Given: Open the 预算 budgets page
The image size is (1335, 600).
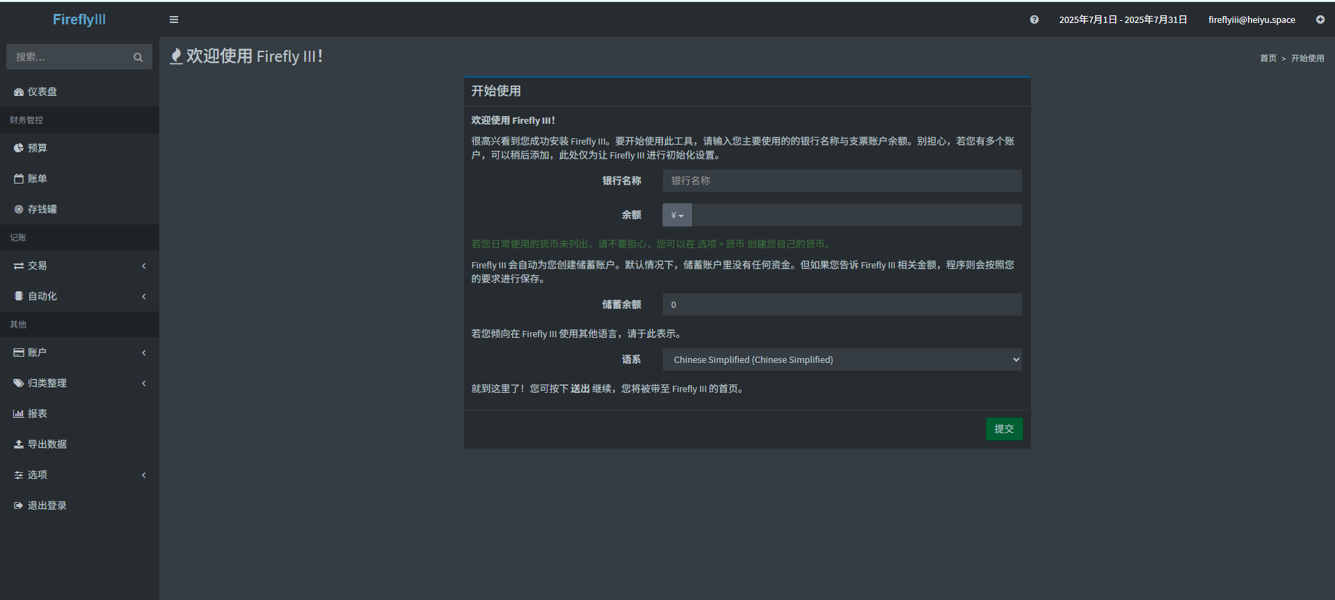Looking at the screenshot, I should click(79, 148).
